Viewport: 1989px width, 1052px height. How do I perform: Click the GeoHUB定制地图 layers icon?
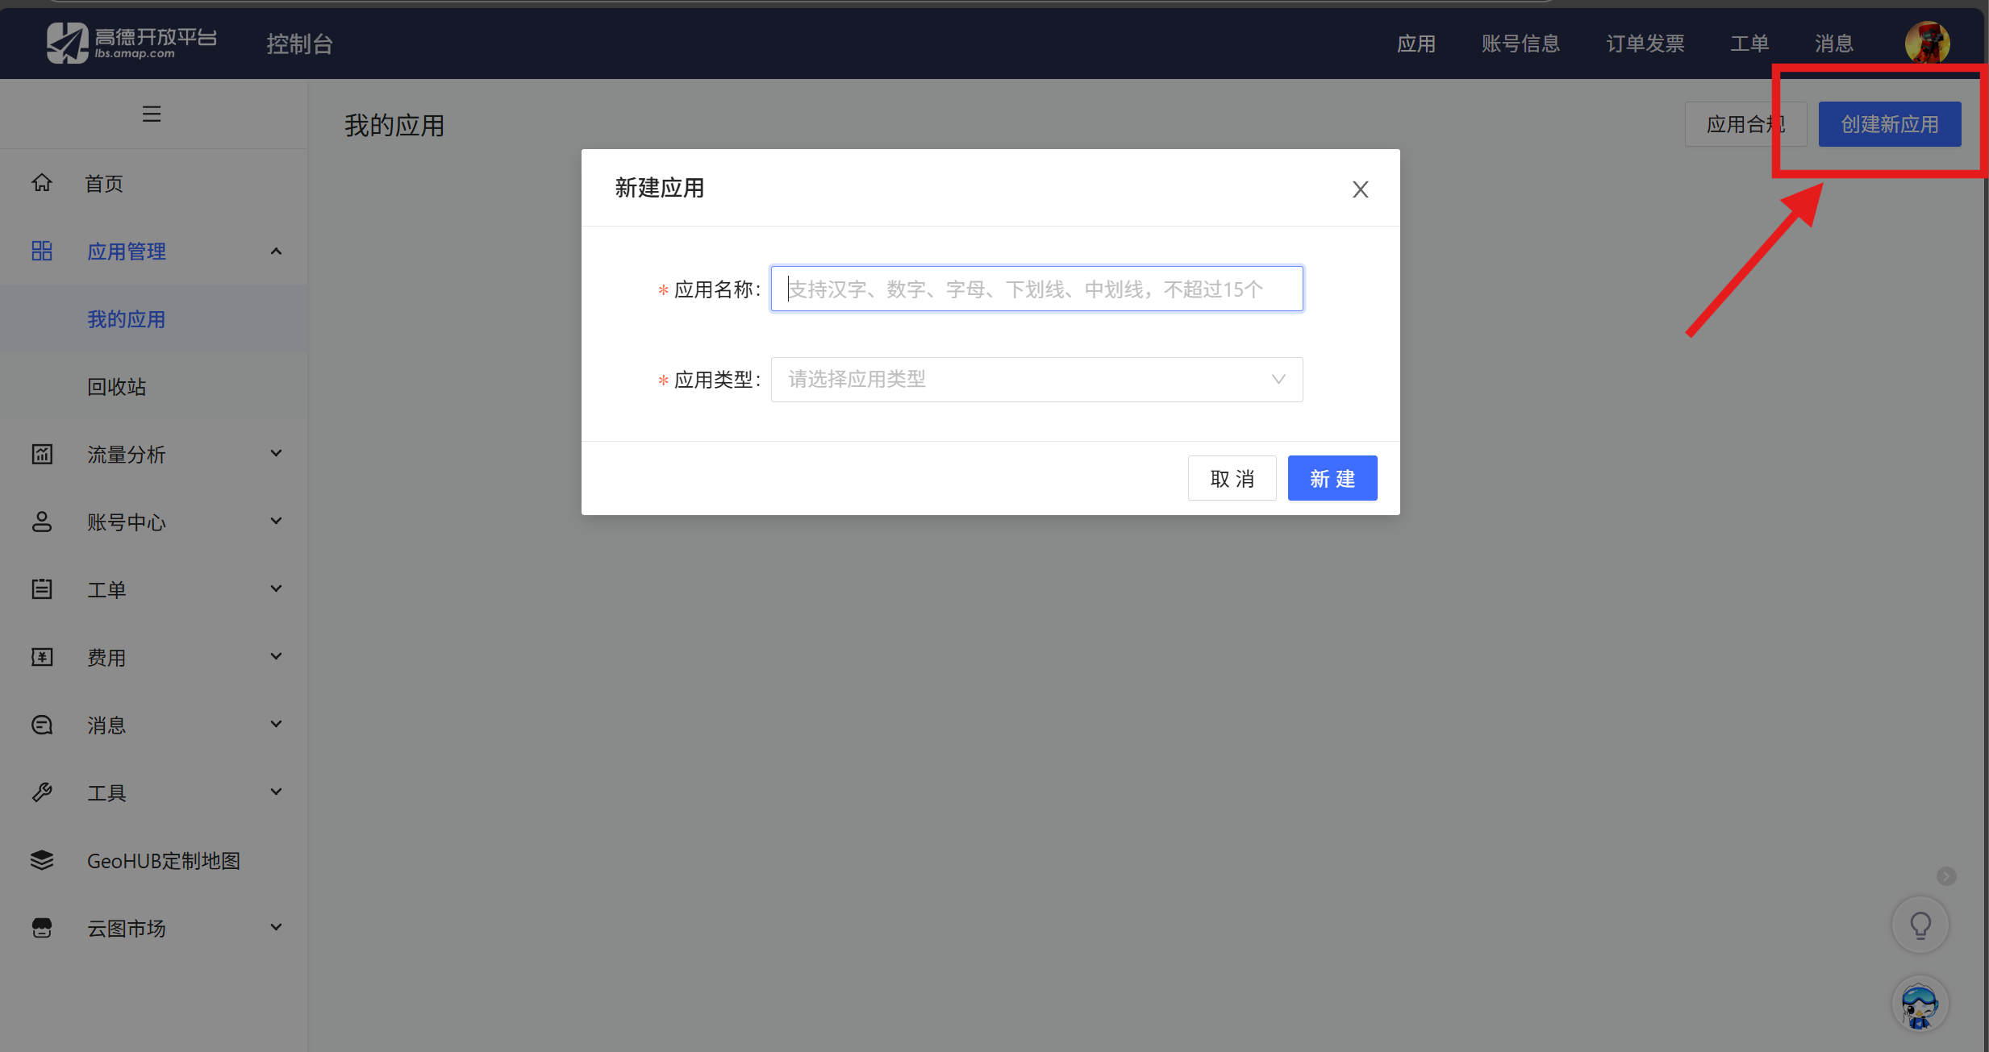coord(42,860)
